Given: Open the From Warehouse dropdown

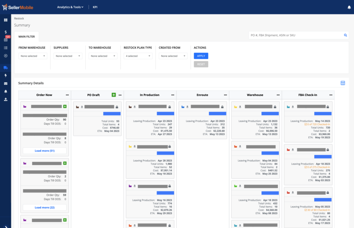Looking at the screenshot, I should point(33,56).
